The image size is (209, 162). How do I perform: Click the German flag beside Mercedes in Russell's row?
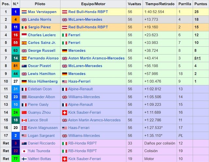click(65, 51)
